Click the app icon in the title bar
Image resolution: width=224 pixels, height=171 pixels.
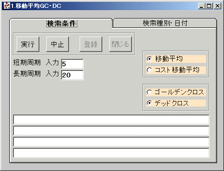pyautogui.click(x=7, y=6)
